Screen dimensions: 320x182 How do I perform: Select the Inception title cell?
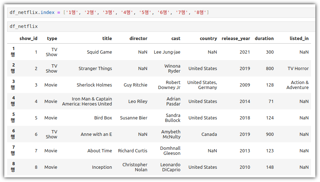102,167
